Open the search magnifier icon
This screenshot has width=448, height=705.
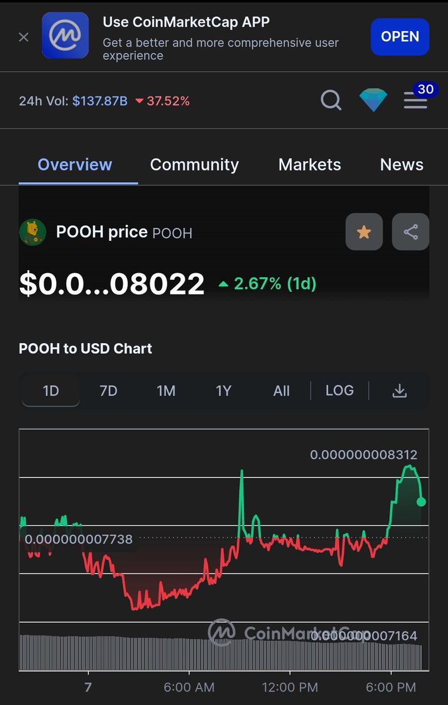coord(331,100)
